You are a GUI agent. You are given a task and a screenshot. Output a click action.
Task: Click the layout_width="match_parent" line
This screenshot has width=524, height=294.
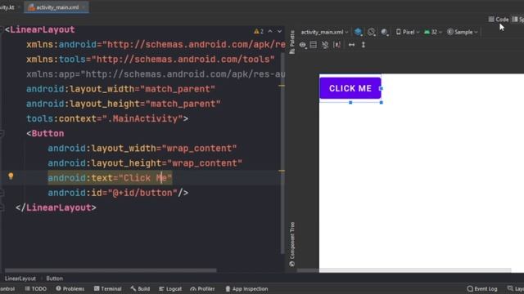click(x=120, y=89)
